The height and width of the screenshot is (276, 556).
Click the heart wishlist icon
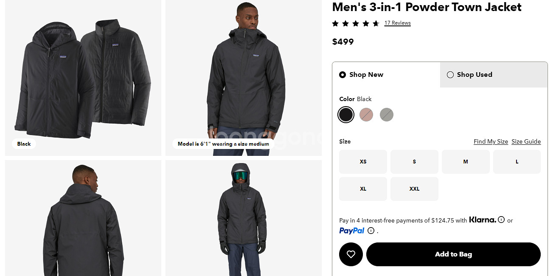[x=351, y=254]
